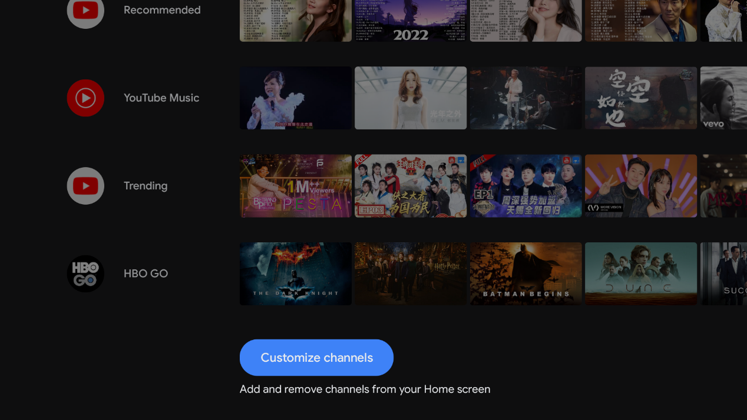Launch HBO GO from its channel icon

(85, 274)
